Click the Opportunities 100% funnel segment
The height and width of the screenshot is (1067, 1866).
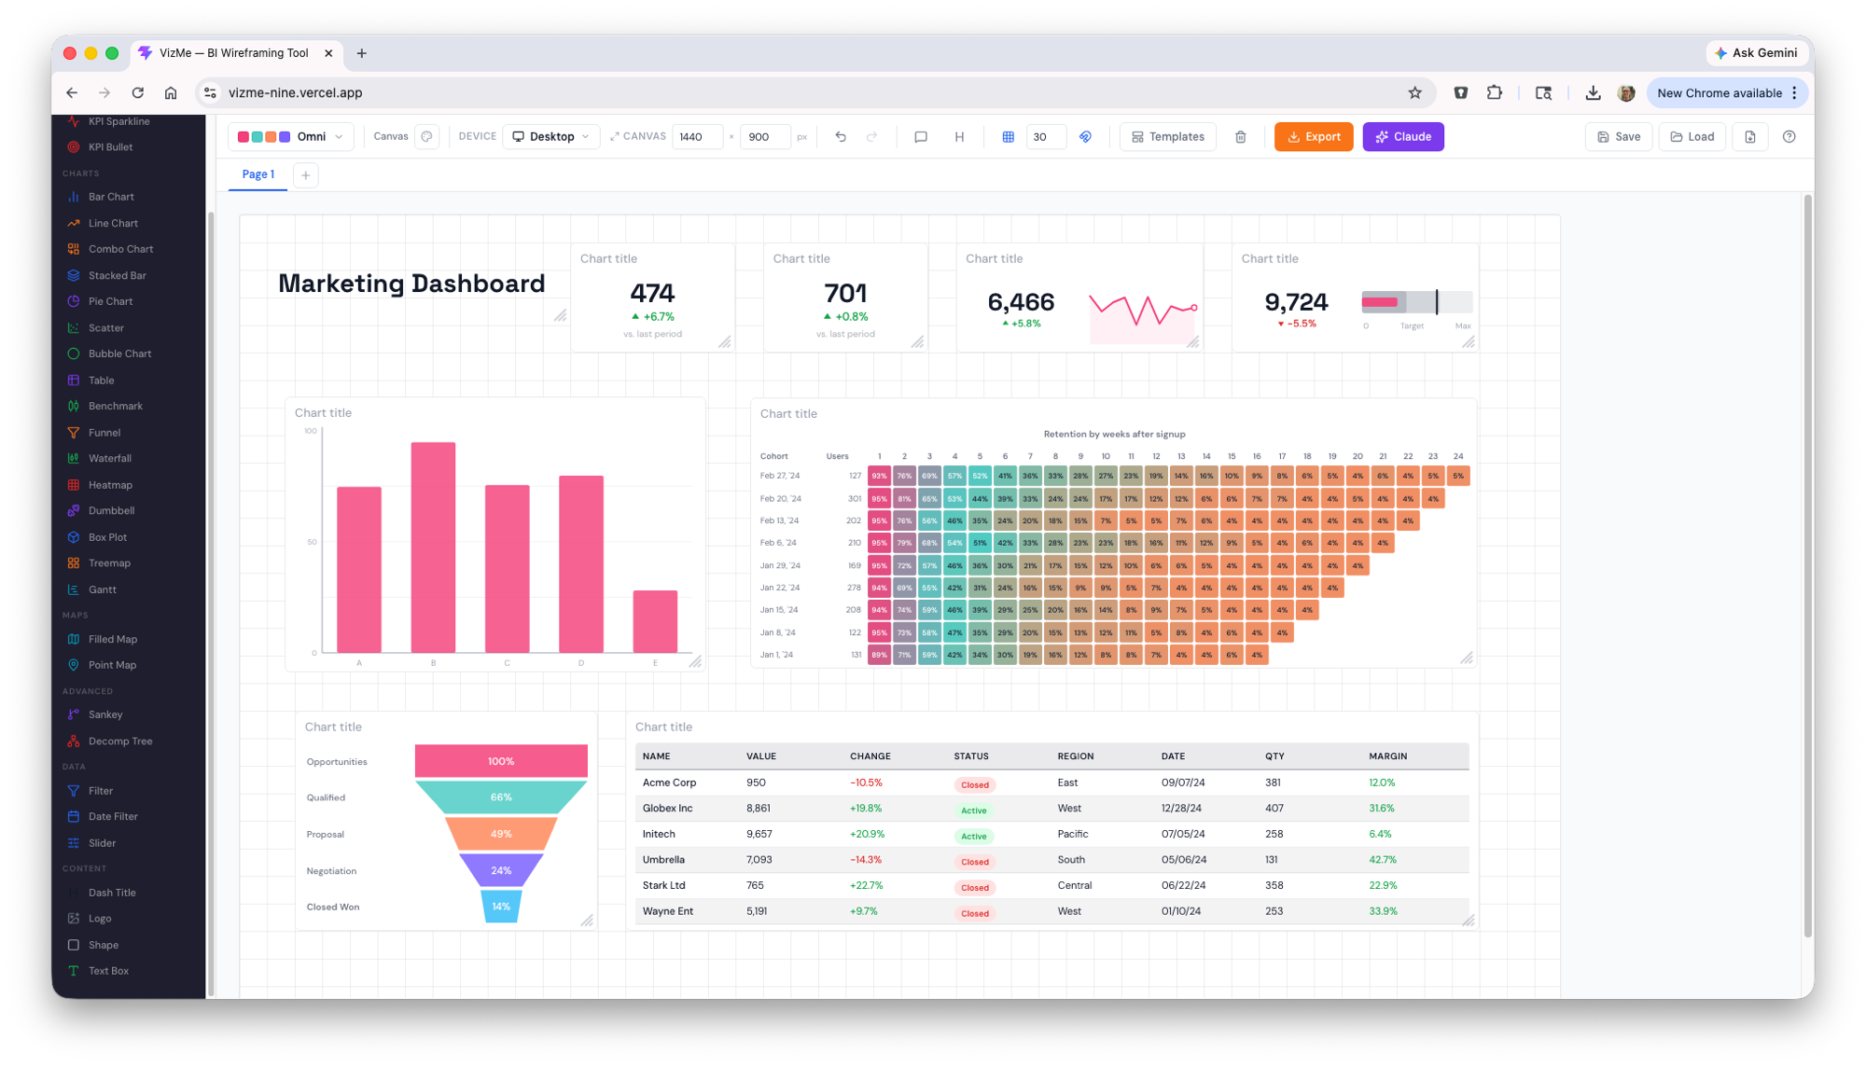point(501,761)
